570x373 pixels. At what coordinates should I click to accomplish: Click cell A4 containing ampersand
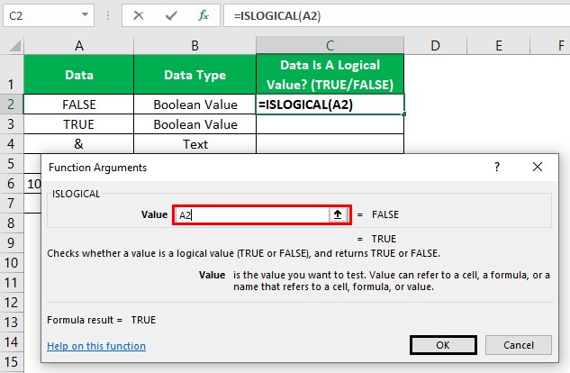click(x=79, y=144)
